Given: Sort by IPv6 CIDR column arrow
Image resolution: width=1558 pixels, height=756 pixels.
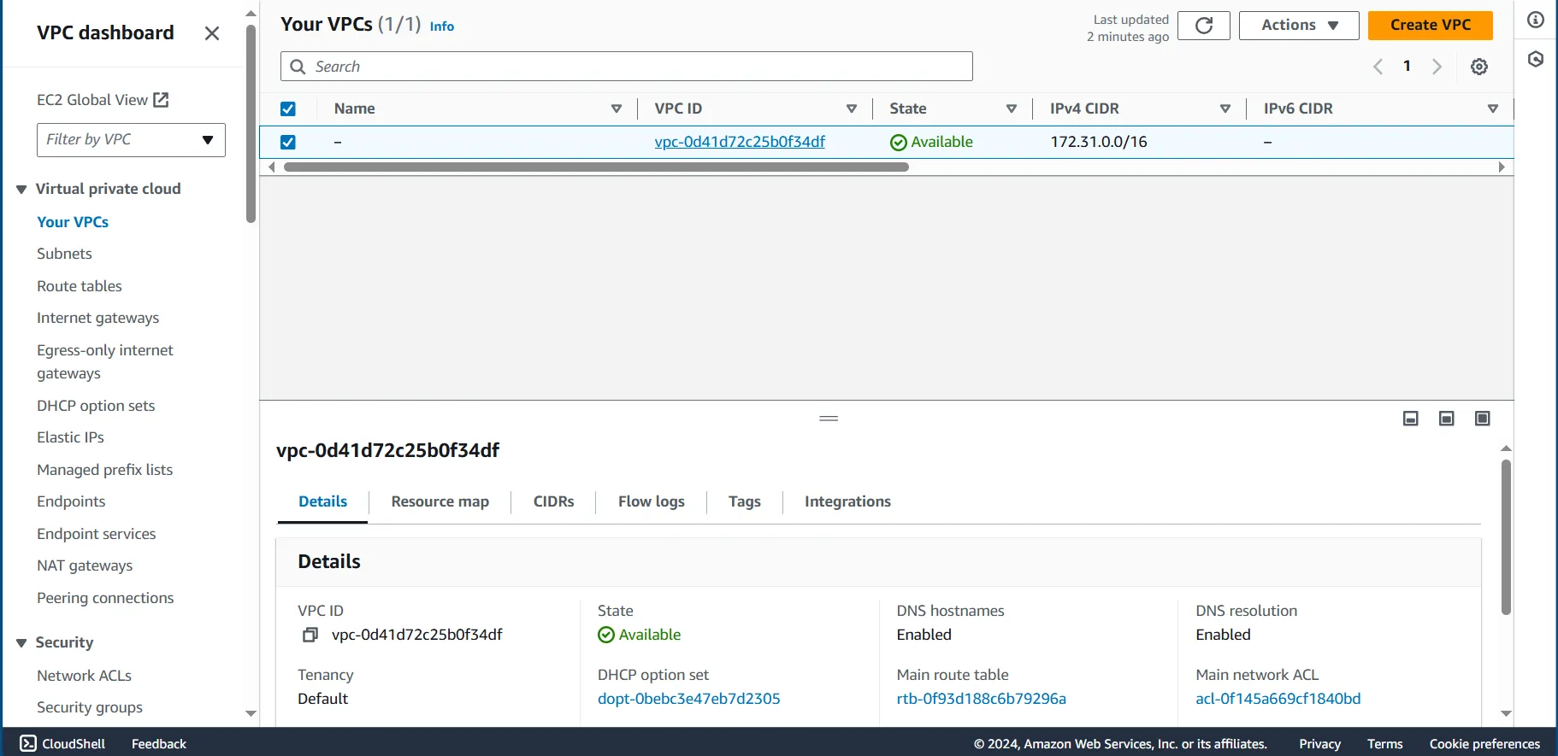Looking at the screenshot, I should click(1493, 108).
